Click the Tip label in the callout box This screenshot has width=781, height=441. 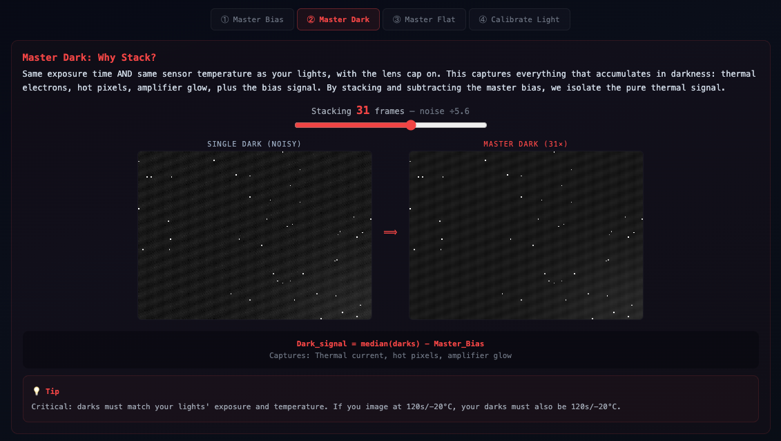(52, 391)
